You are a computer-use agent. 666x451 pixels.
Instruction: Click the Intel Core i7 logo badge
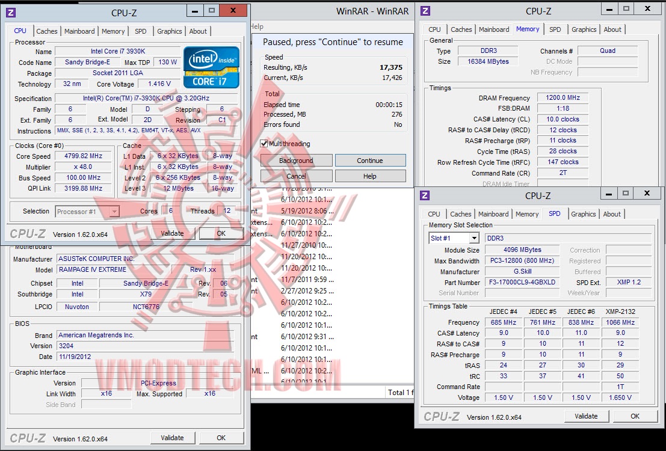pos(212,67)
